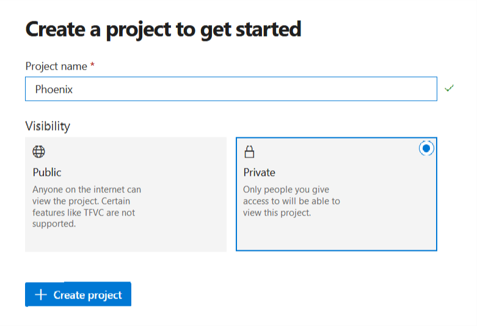Image resolution: width=477 pixels, height=326 pixels.
Task: Click the lock icon on Private card
Action: point(249,151)
